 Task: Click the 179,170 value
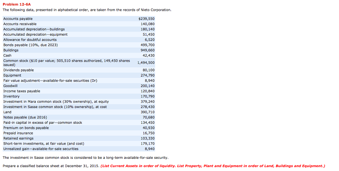coord(148,144)
